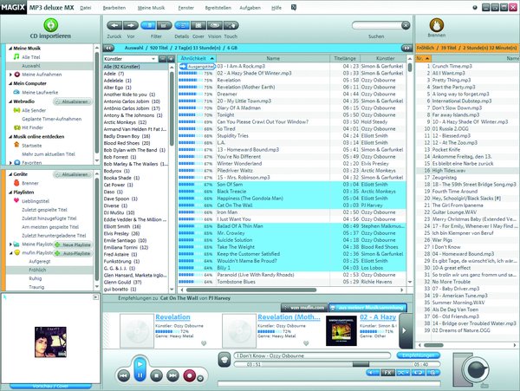The height and width of the screenshot is (391, 520).
Task: Pause playback
Action: point(140,375)
